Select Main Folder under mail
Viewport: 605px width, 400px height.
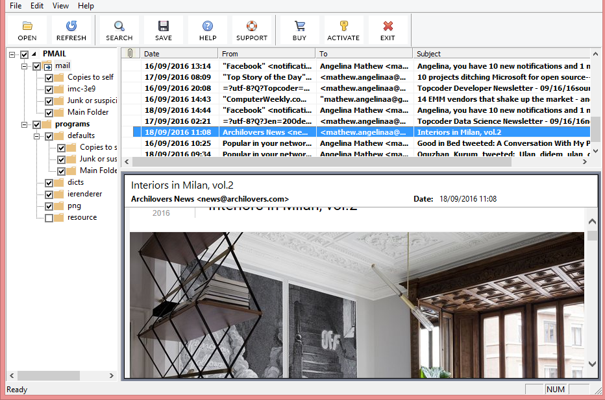(x=88, y=112)
